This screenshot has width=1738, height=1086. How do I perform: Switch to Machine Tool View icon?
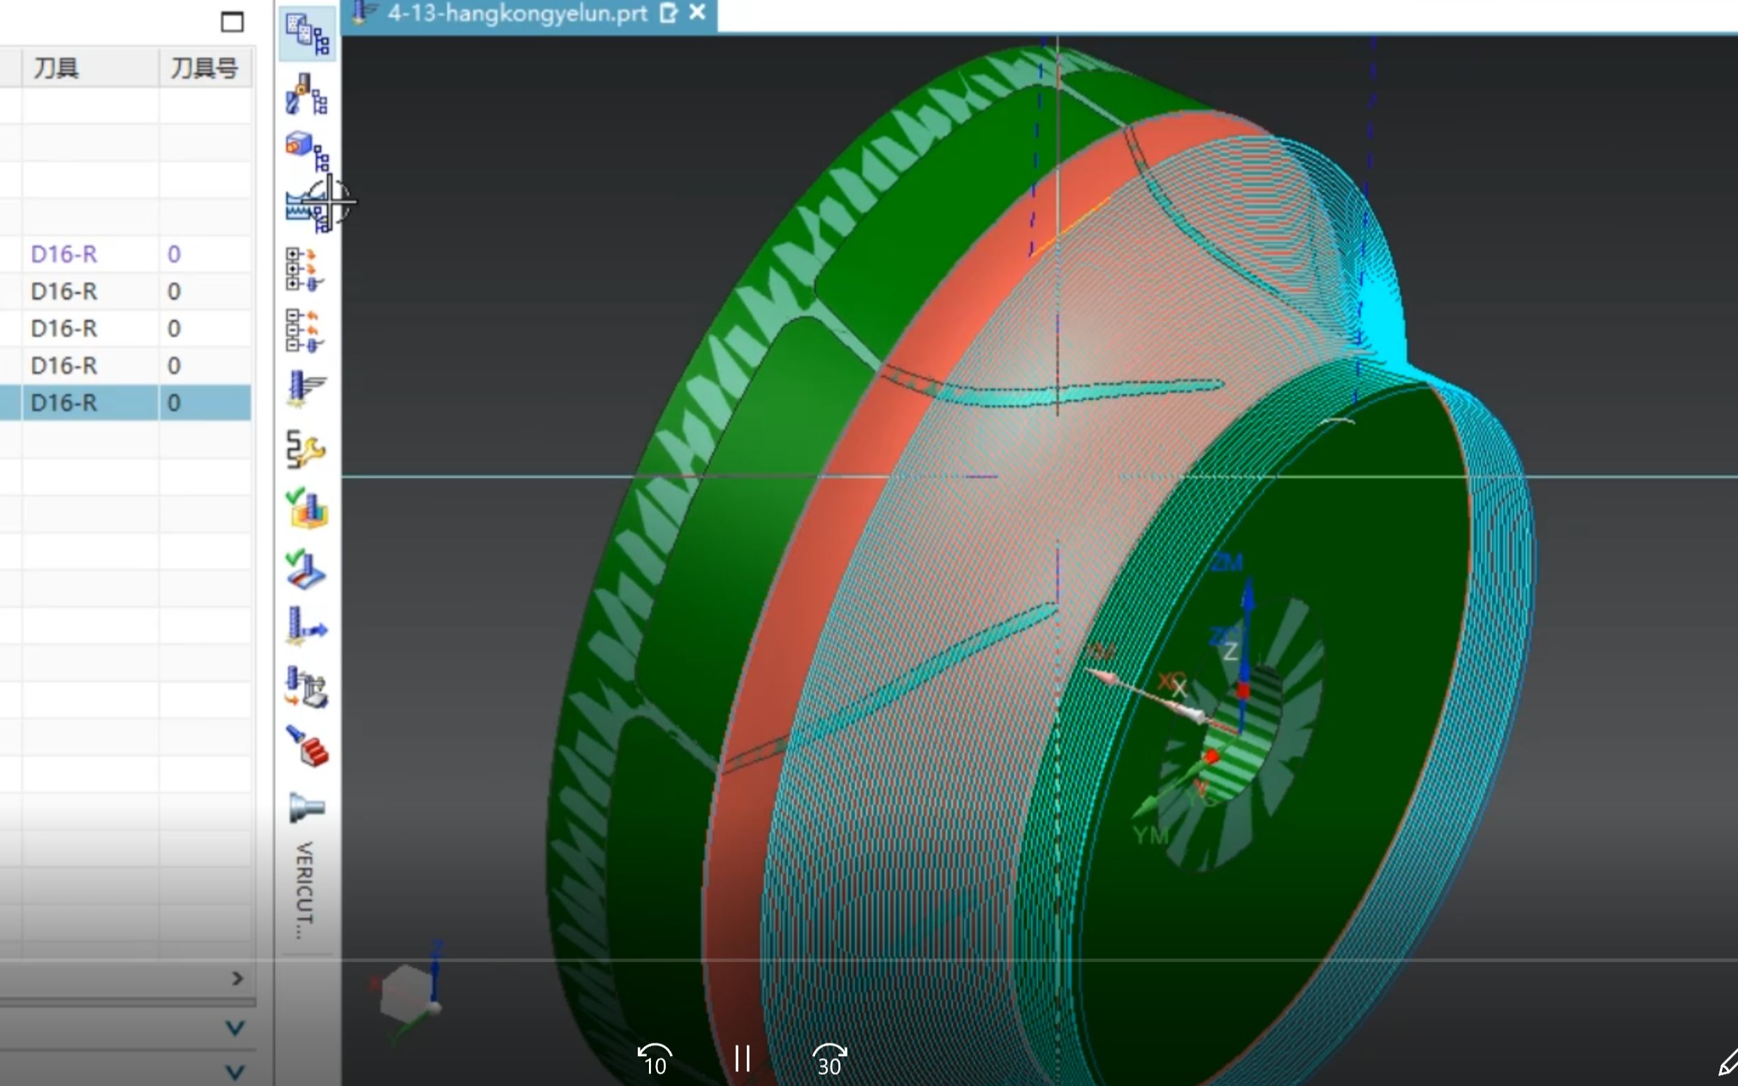tap(307, 94)
